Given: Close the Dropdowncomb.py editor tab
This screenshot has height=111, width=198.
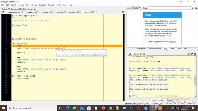Looking at the screenshot, I should point(22,12).
